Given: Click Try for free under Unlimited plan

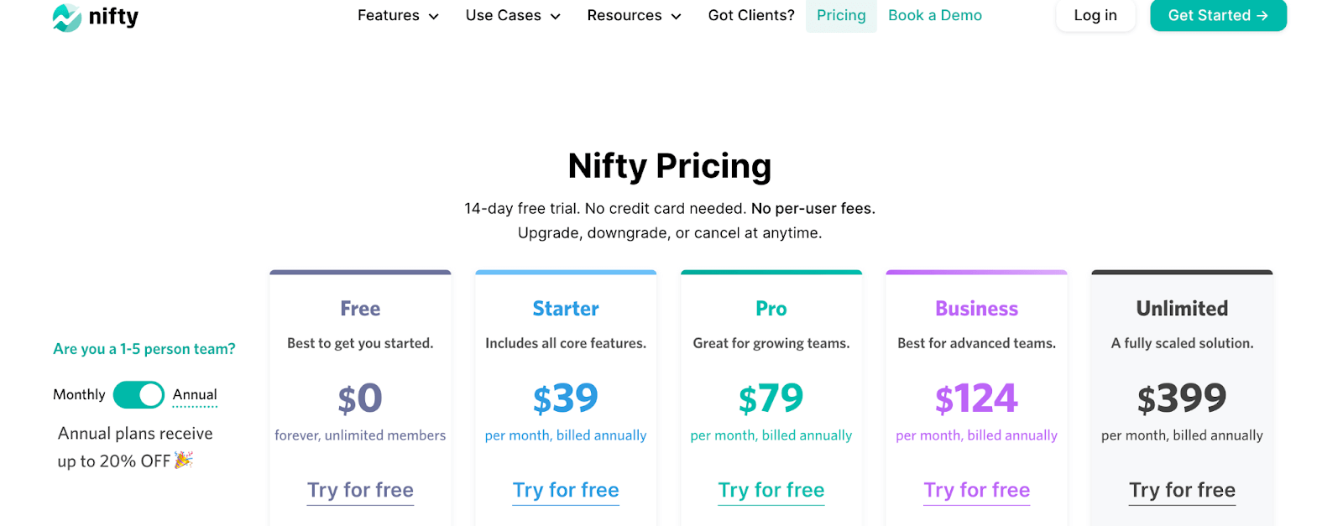Looking at the screenshot, I should click(x=1182, y=490).
